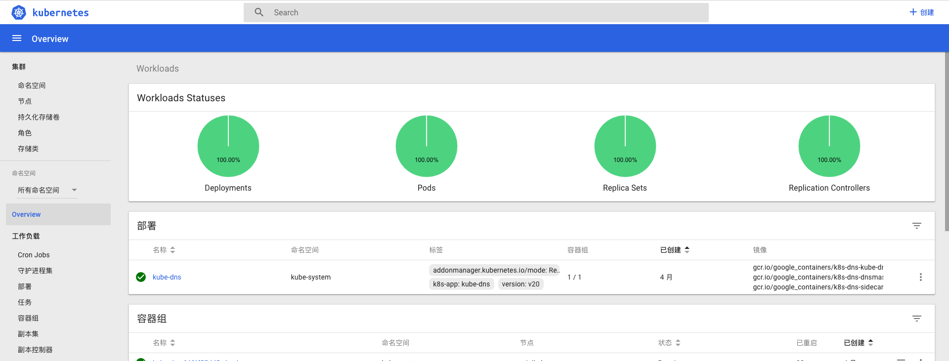The height and width of the screenshot is (361, 949).
Task: Select Overview in the sidebar
Action: [x=27, y=214]
